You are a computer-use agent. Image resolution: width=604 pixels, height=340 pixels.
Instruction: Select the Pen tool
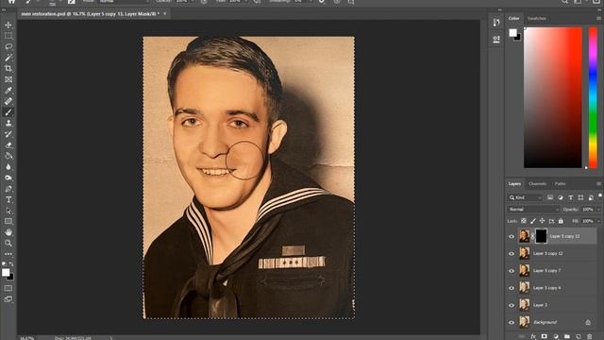pyautogui.click(x=8, y=189)
